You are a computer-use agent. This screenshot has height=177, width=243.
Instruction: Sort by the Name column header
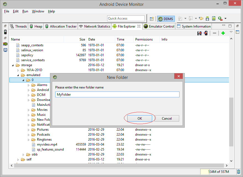[x=36, y=39]
